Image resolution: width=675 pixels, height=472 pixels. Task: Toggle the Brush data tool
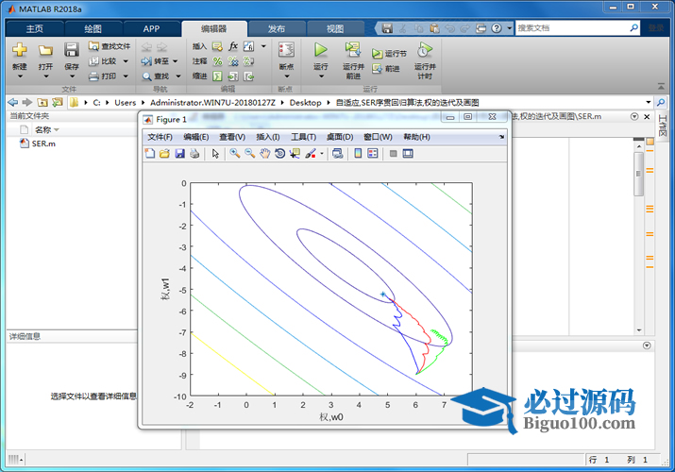[311, 154]
